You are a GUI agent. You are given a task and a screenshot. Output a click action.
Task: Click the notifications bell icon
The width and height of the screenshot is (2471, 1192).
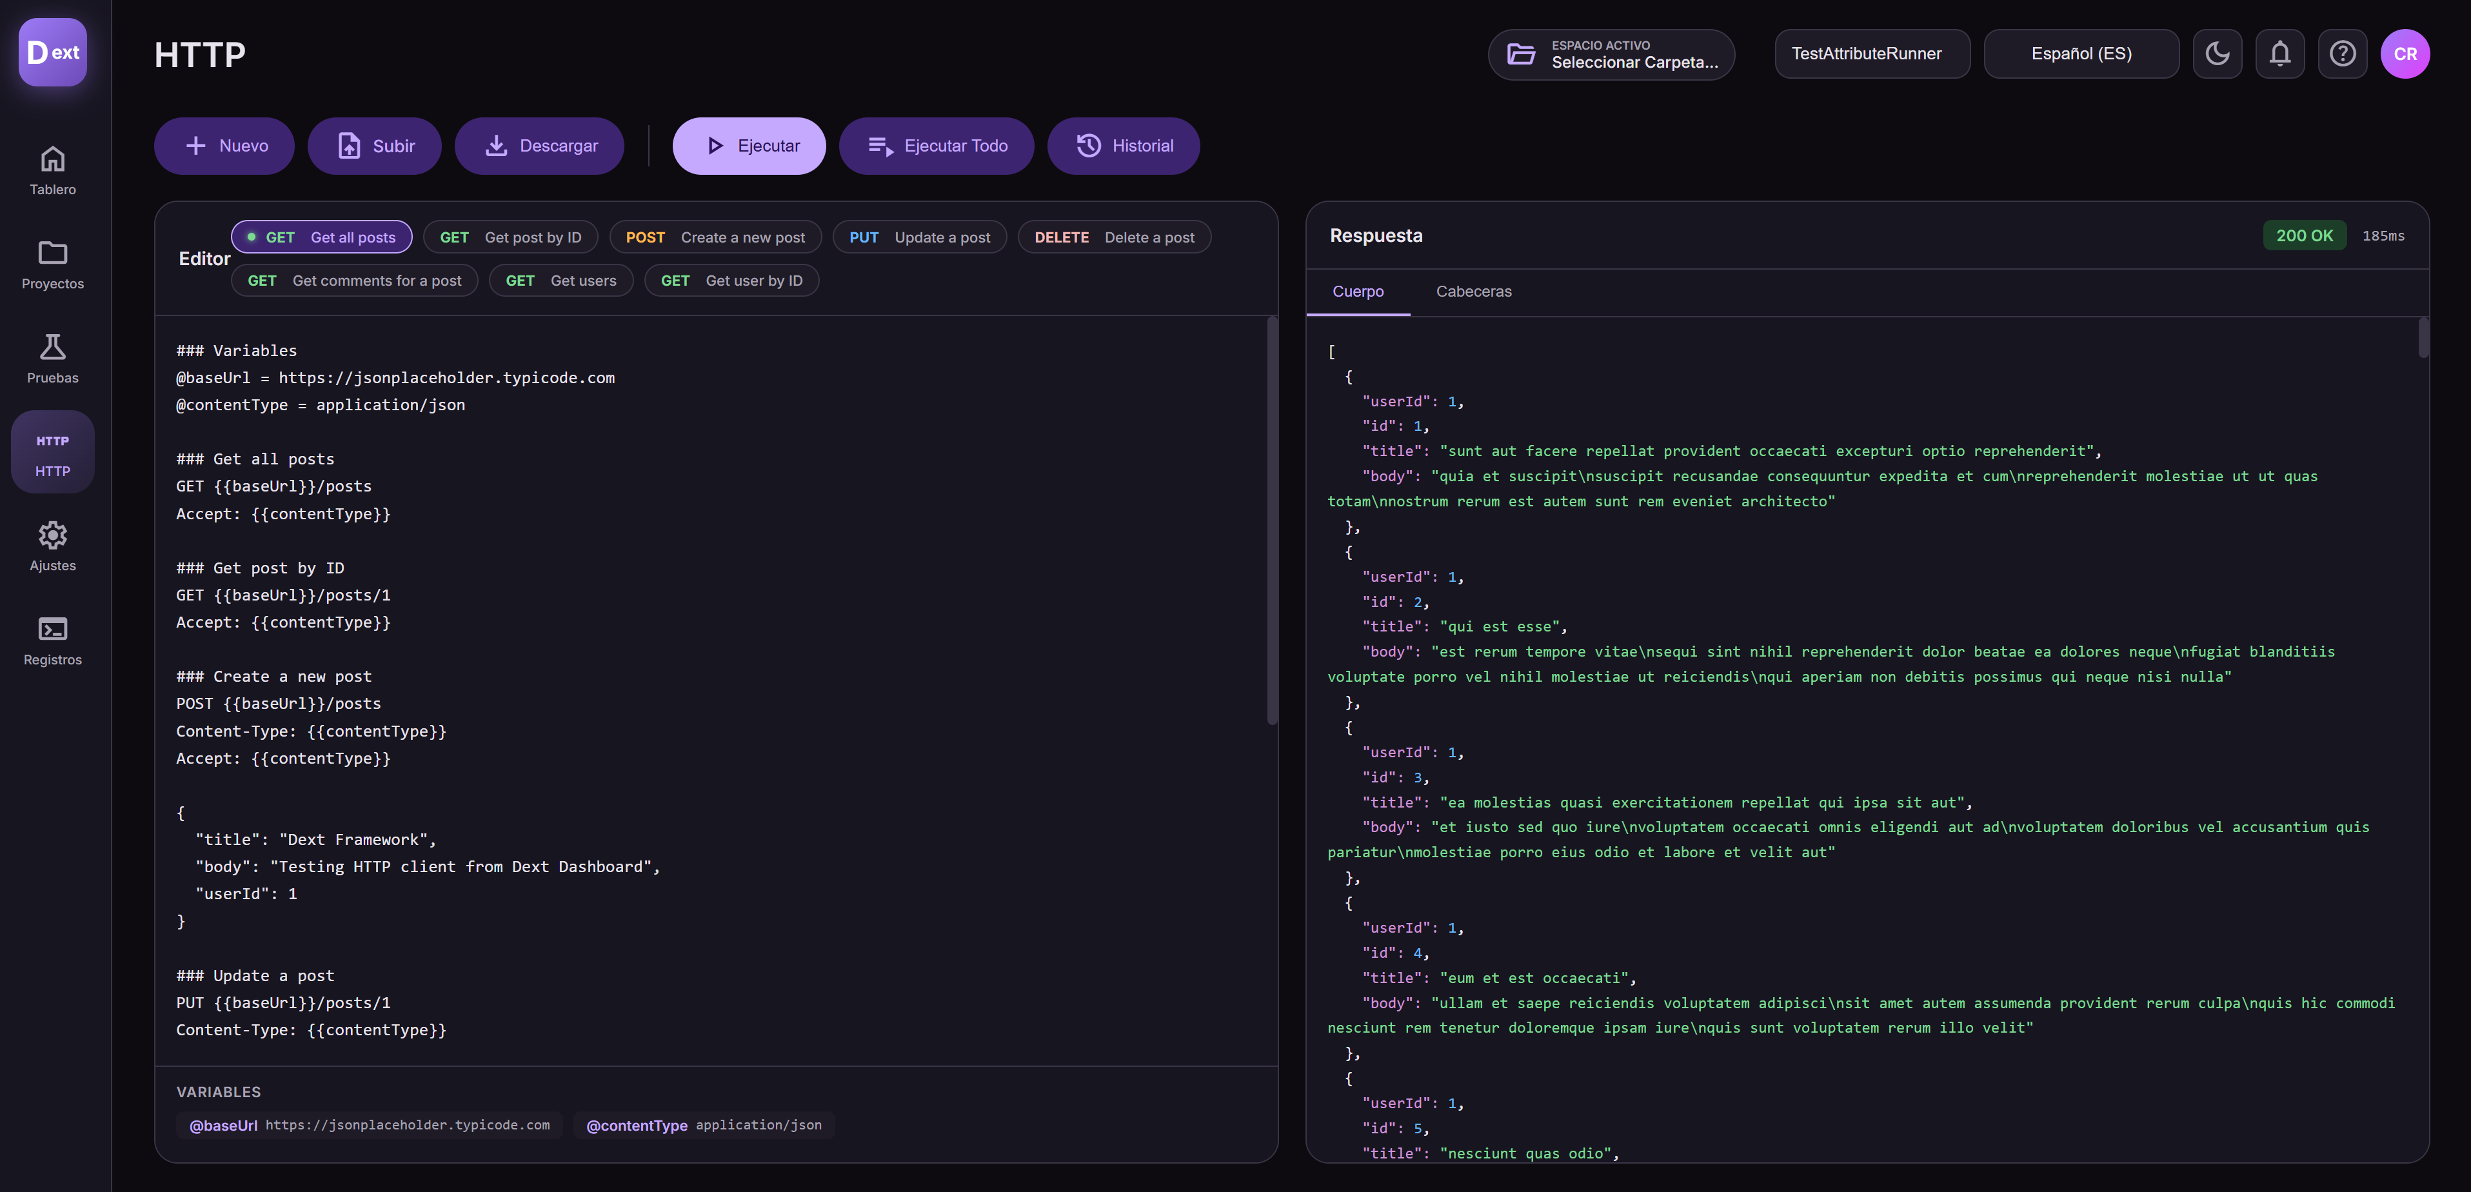2279,54
